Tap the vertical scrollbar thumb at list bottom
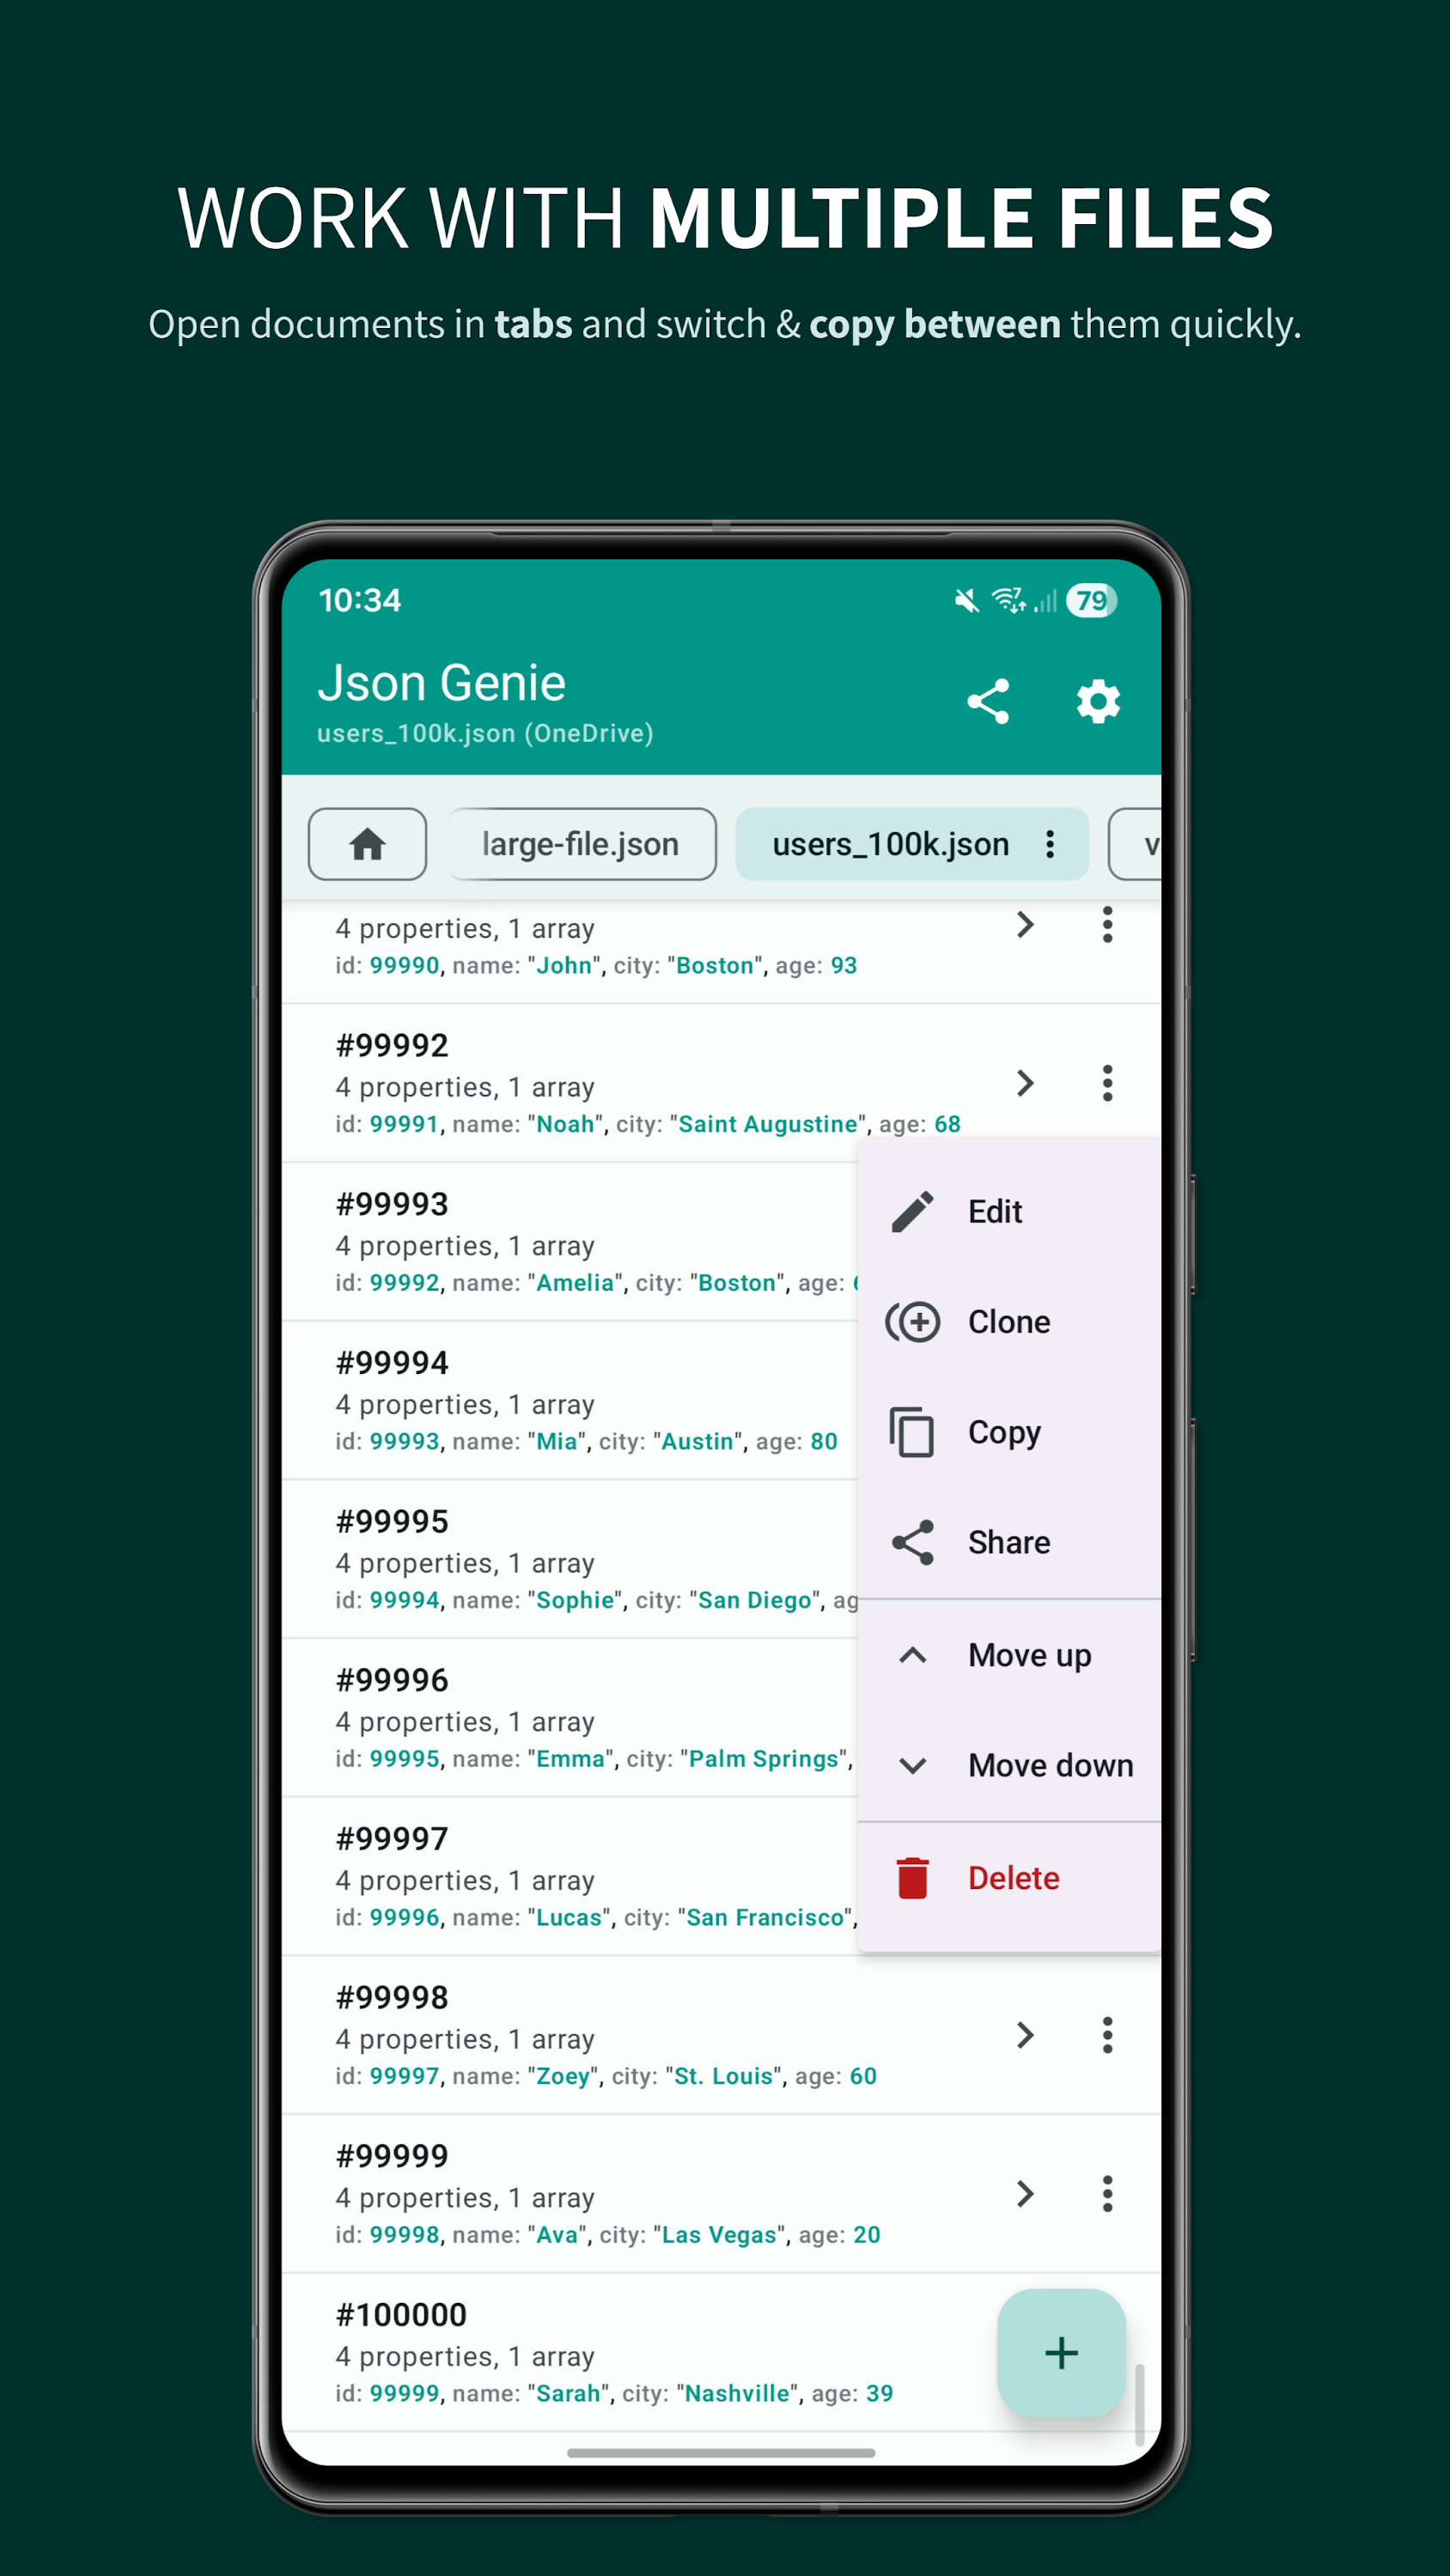Image resolution: width=1450 pixels, height=2576 pixels. (x=1139, y=2405)
